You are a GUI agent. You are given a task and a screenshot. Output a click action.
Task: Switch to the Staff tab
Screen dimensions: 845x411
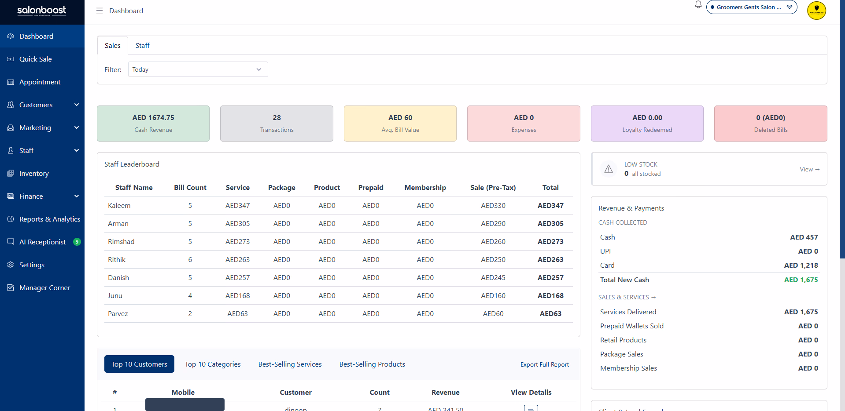142,45
